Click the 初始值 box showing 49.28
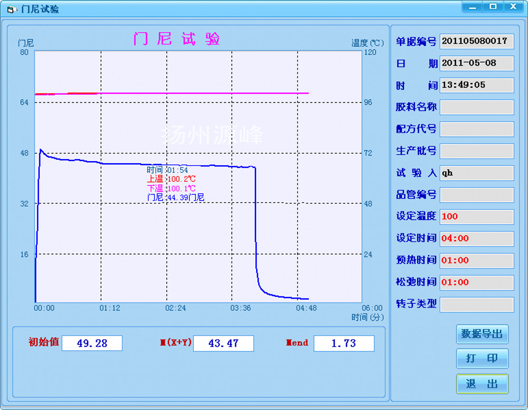This screenshot has width=528, height=410. (92, 343)
